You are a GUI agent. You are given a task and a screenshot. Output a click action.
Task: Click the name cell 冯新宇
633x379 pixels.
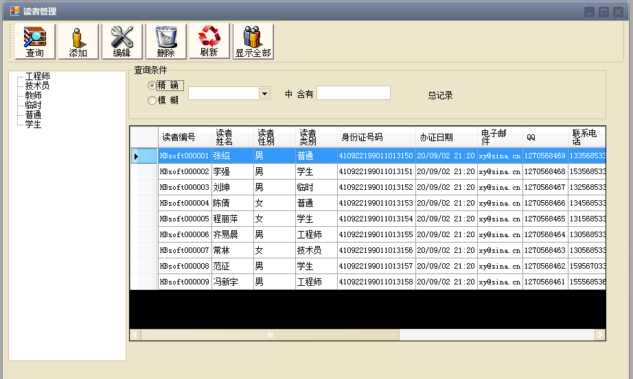pyautogui.click(x=233, y=282)
